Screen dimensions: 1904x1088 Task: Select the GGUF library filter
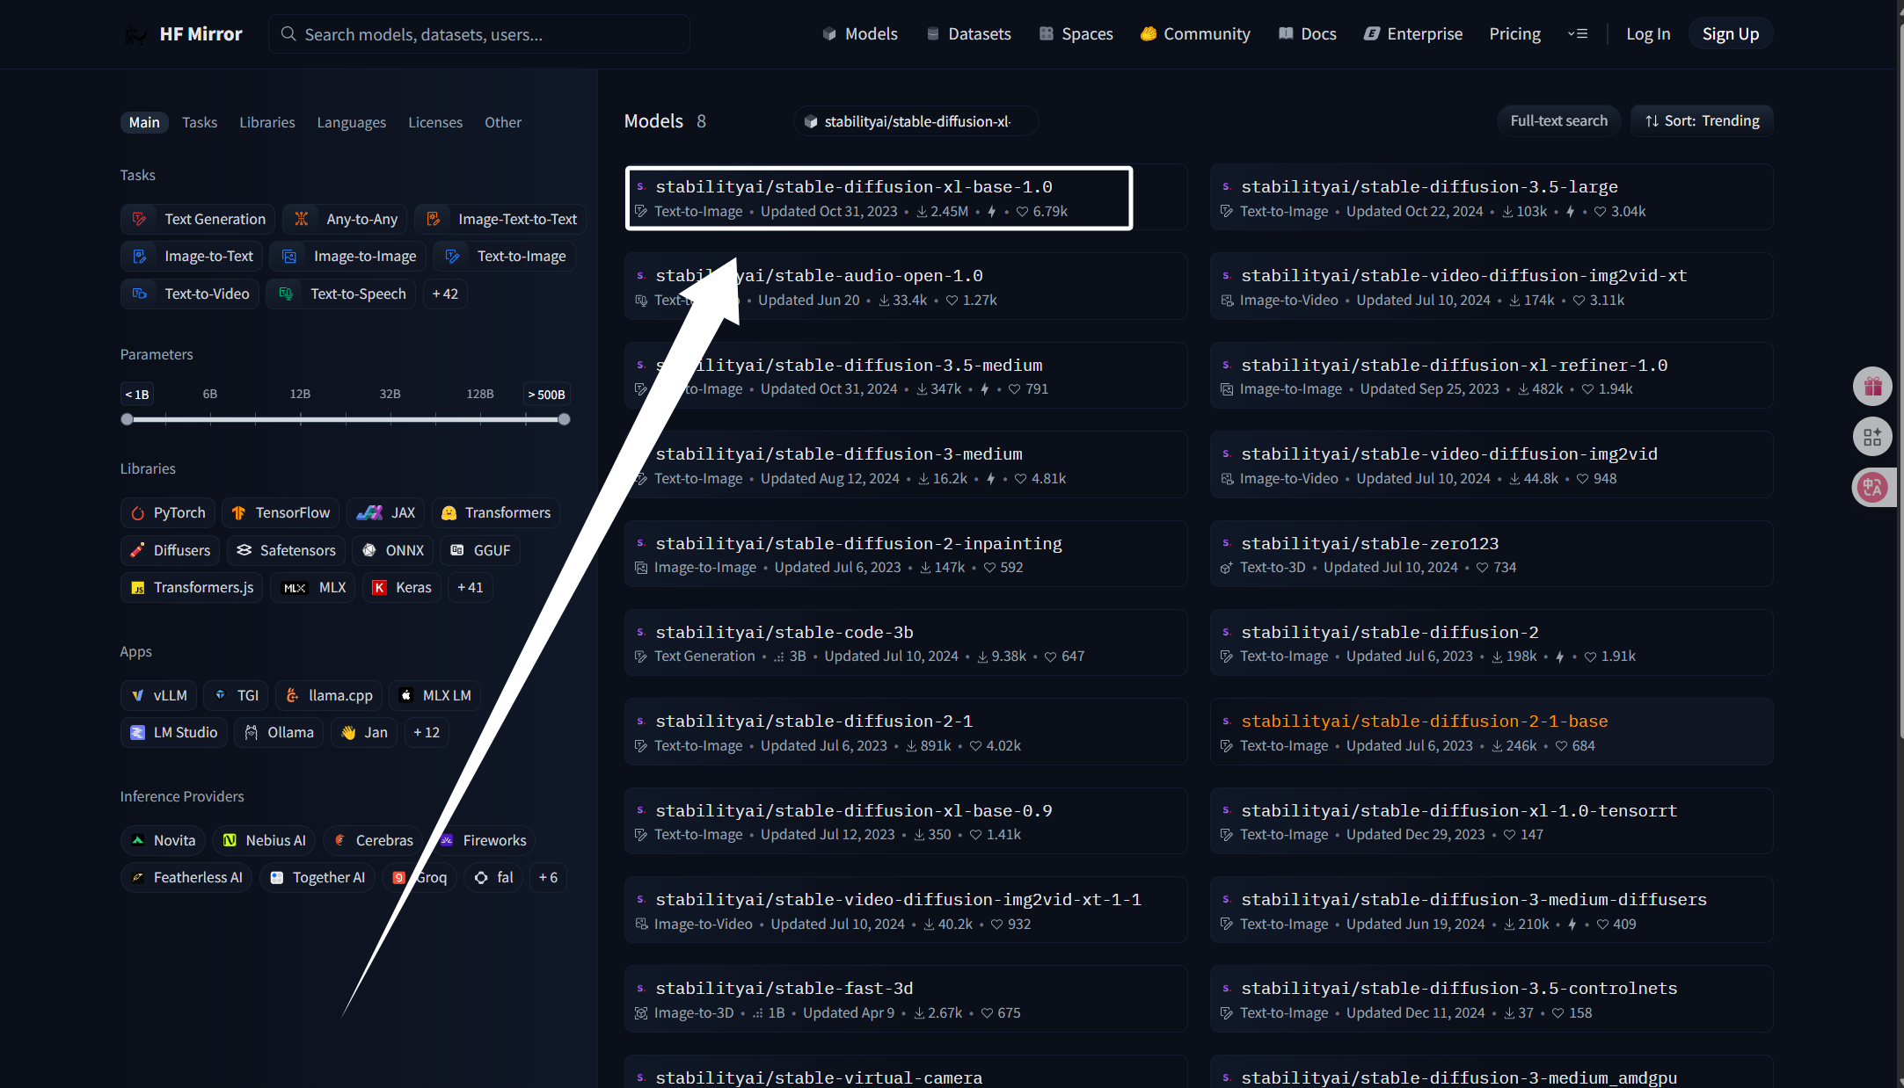pyautogui.click(x=480, y=550)
